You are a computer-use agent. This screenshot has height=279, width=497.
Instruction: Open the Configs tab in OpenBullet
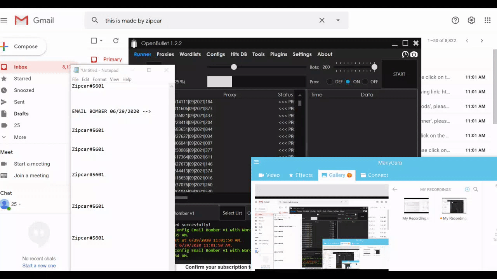[x=215, y=54]
